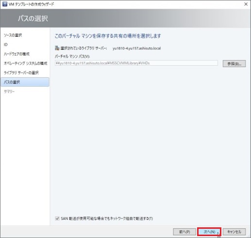Click the バーチャル マシン パス(V) label
251x238 pixels.
[72, 56]
